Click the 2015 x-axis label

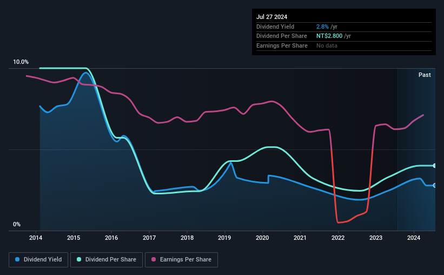click(74, 238)
